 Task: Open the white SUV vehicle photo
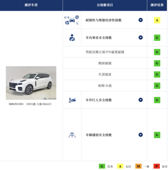tap(31, 83)
